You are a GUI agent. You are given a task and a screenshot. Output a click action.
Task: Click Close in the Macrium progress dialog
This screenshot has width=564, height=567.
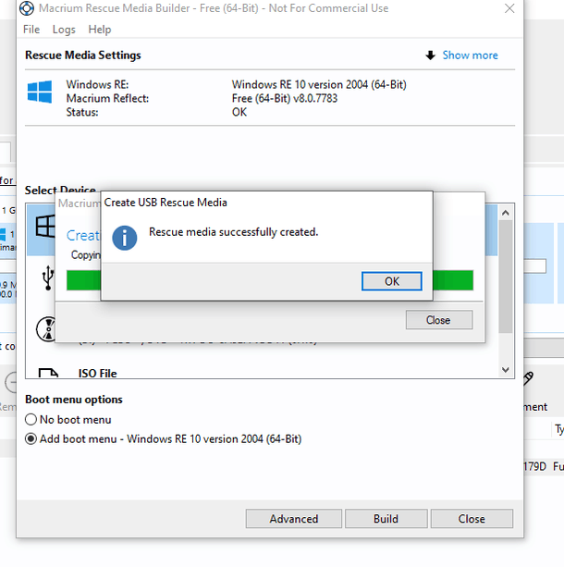coord(439,320)
